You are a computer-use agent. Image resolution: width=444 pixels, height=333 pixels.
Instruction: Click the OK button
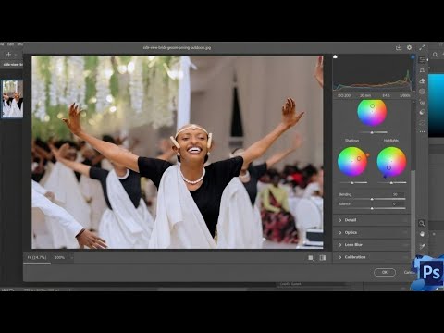click(385, 272)
